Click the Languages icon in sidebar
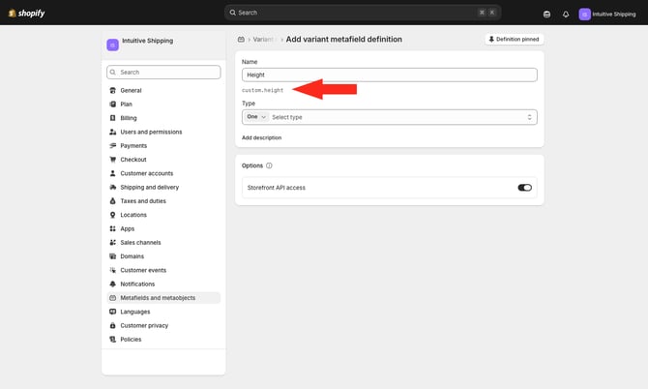 click(112, 312)
